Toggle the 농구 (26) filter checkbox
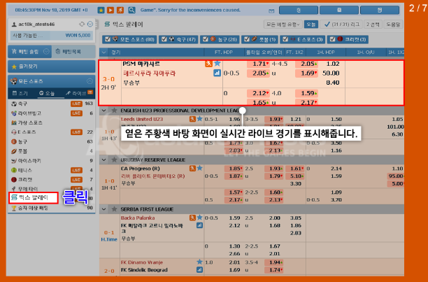The image size is (428, 282). coord(206,39)
